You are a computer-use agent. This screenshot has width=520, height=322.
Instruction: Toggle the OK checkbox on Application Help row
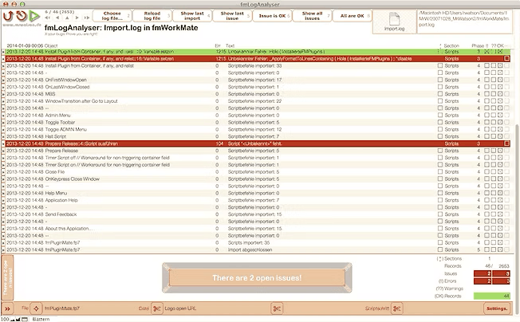pos(500,200)
